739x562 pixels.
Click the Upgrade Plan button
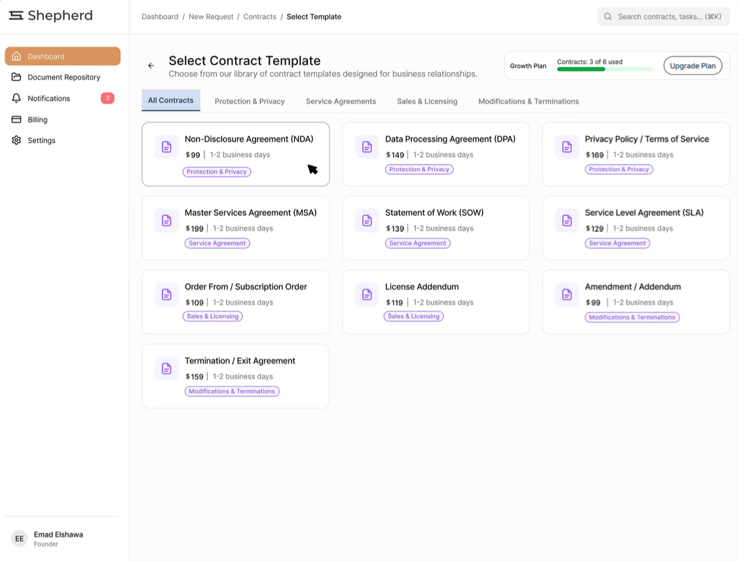click(x=692, y=66)
